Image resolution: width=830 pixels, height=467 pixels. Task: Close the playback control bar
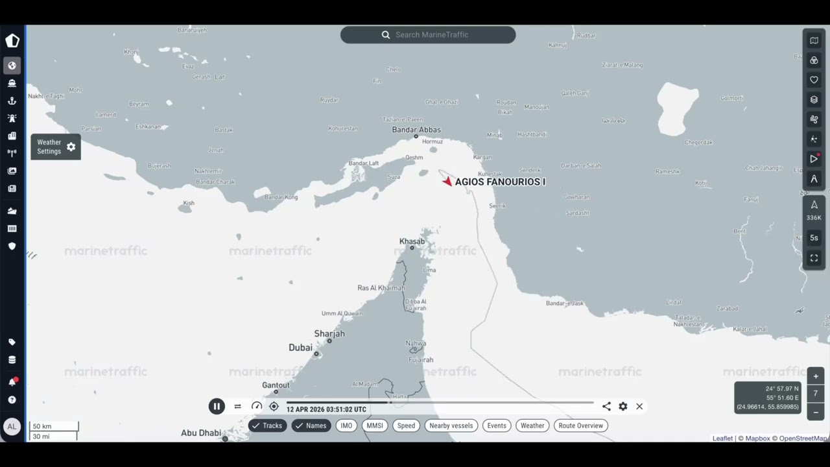coord(639,407)
